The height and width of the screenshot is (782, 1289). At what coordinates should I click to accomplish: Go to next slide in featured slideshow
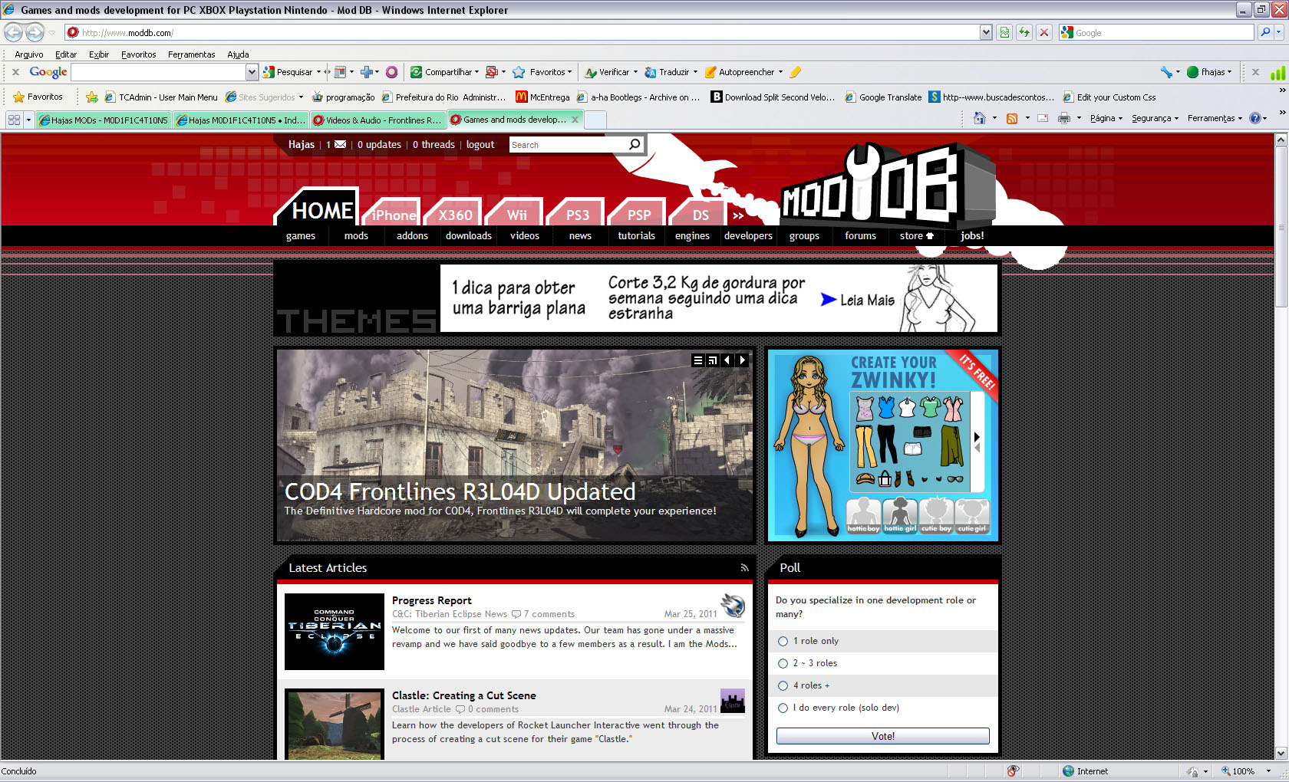point(742,360)
